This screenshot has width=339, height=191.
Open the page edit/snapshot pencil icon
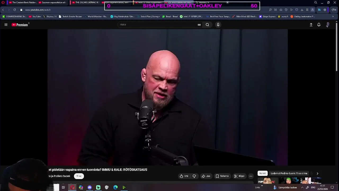[x=275, y=10]
